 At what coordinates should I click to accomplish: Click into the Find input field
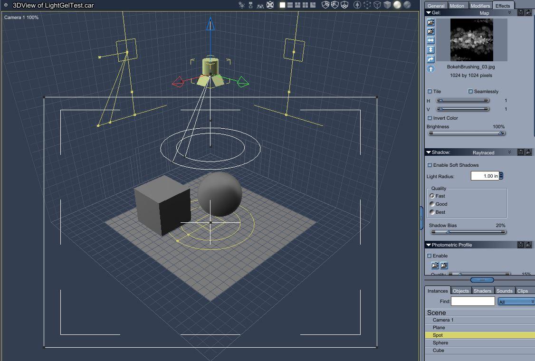[473, 301]
